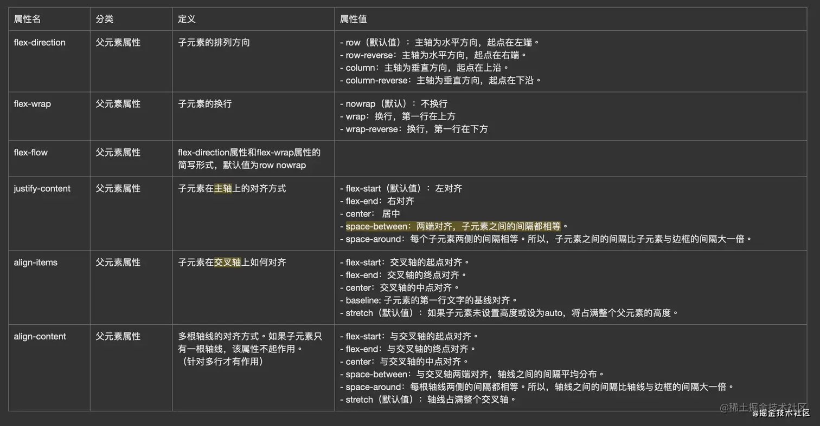Click the highlighted word 主轴

coord(223,188)
